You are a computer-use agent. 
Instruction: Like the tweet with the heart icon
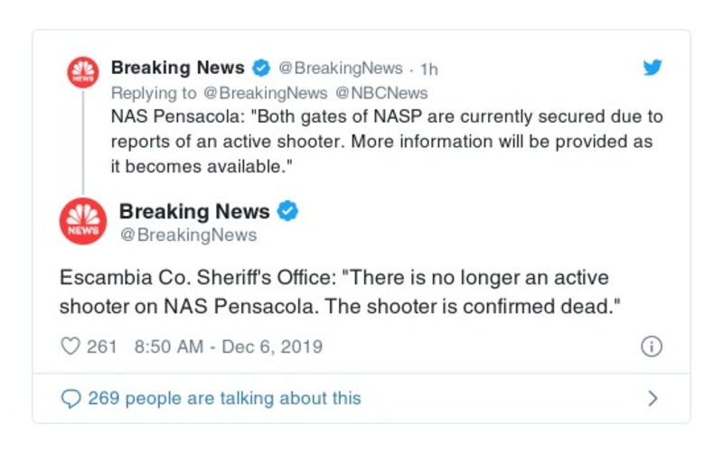[x=70, y=347]
